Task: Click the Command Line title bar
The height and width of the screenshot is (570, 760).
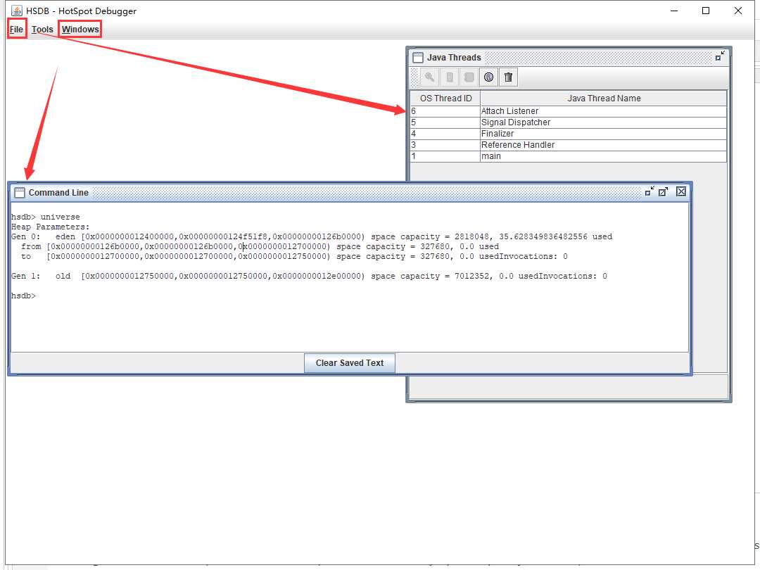Action: (x=350, y=192)
